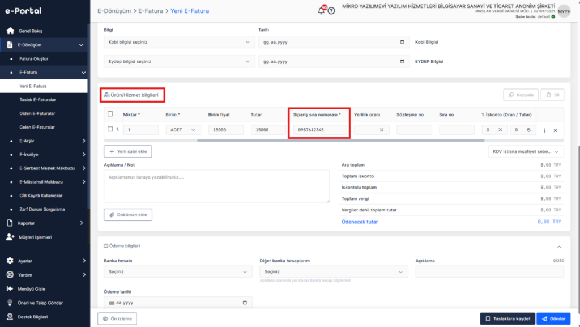Tick the checkbox for row 1

point(110,129)
